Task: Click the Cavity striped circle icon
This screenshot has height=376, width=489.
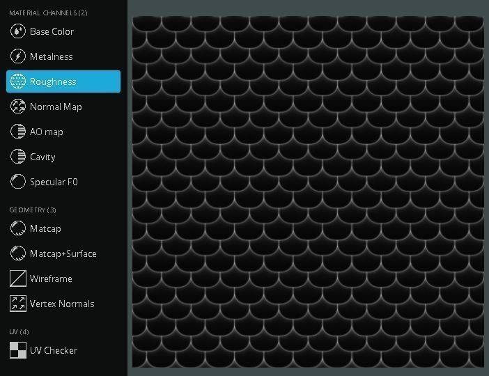Action: click(18, 157)
